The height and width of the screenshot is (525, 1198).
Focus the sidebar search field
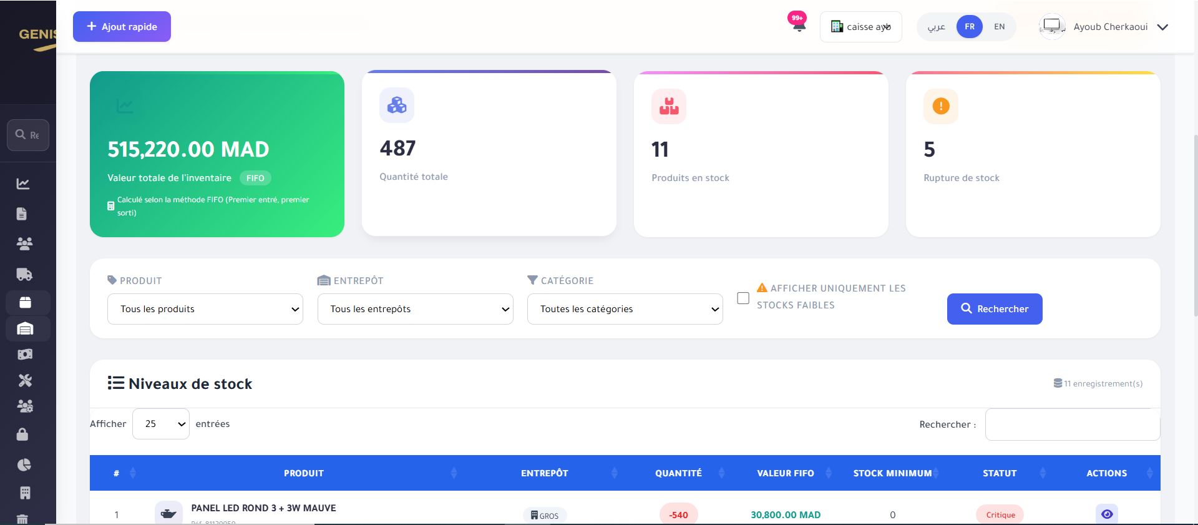28,135
